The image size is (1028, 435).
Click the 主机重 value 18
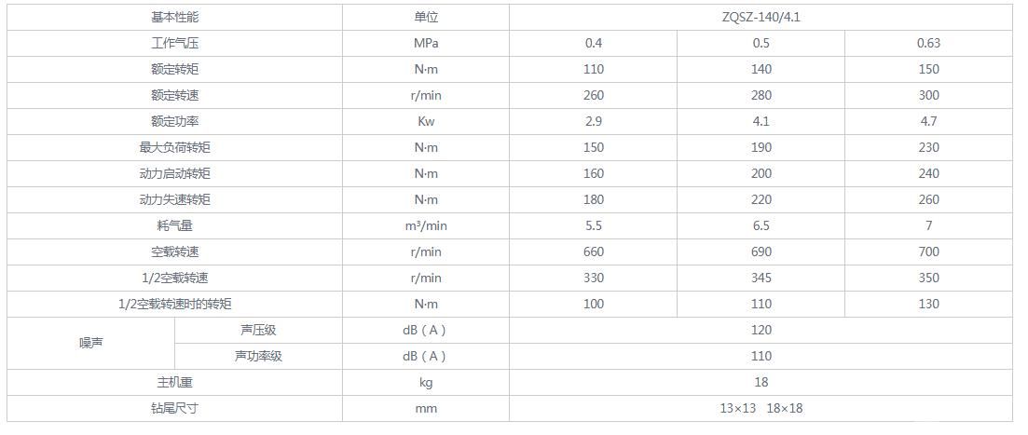click(x=761, y=383)
